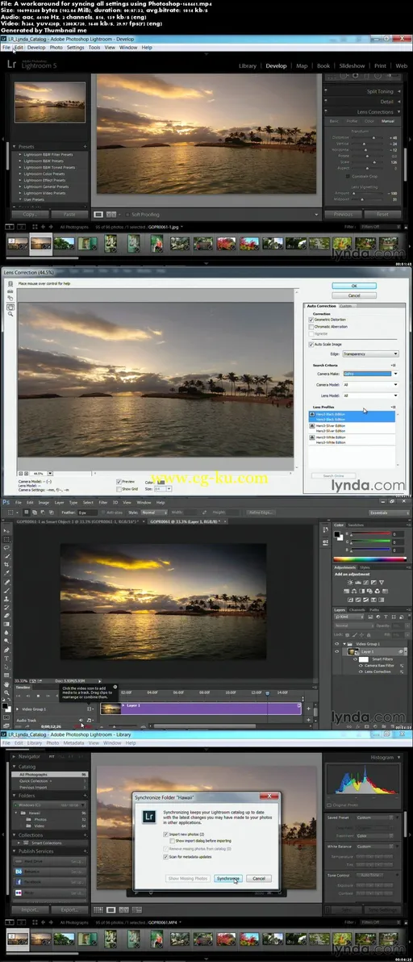Open Filter menu in Photoshop
Image resolution: width=413 pixels, height=962 pixels.
[103, 503]
